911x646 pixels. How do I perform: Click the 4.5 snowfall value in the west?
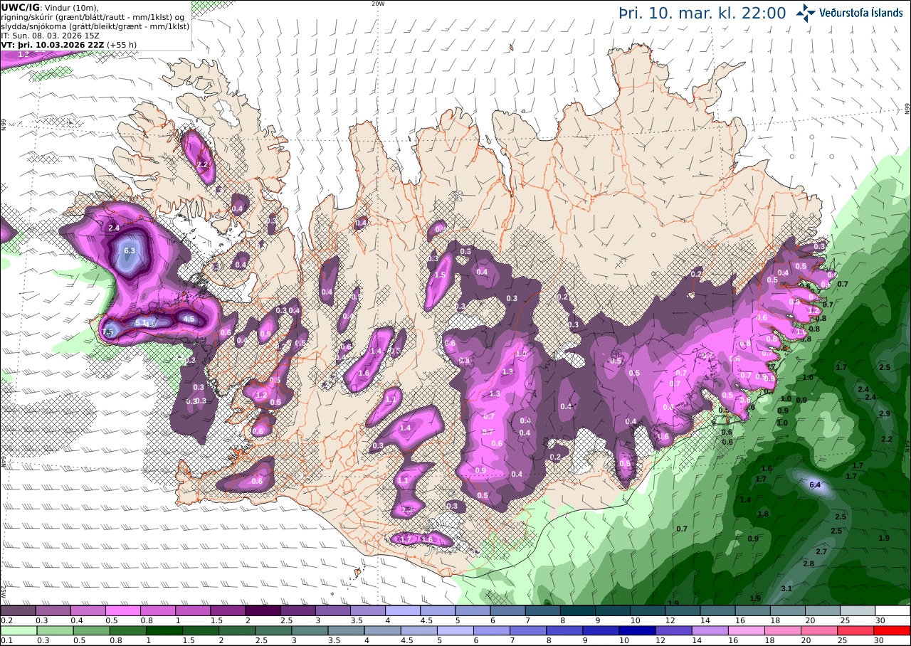[189, 319]
